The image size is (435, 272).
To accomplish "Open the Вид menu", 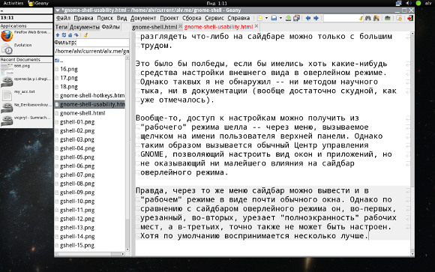I will tap(121, 18).
